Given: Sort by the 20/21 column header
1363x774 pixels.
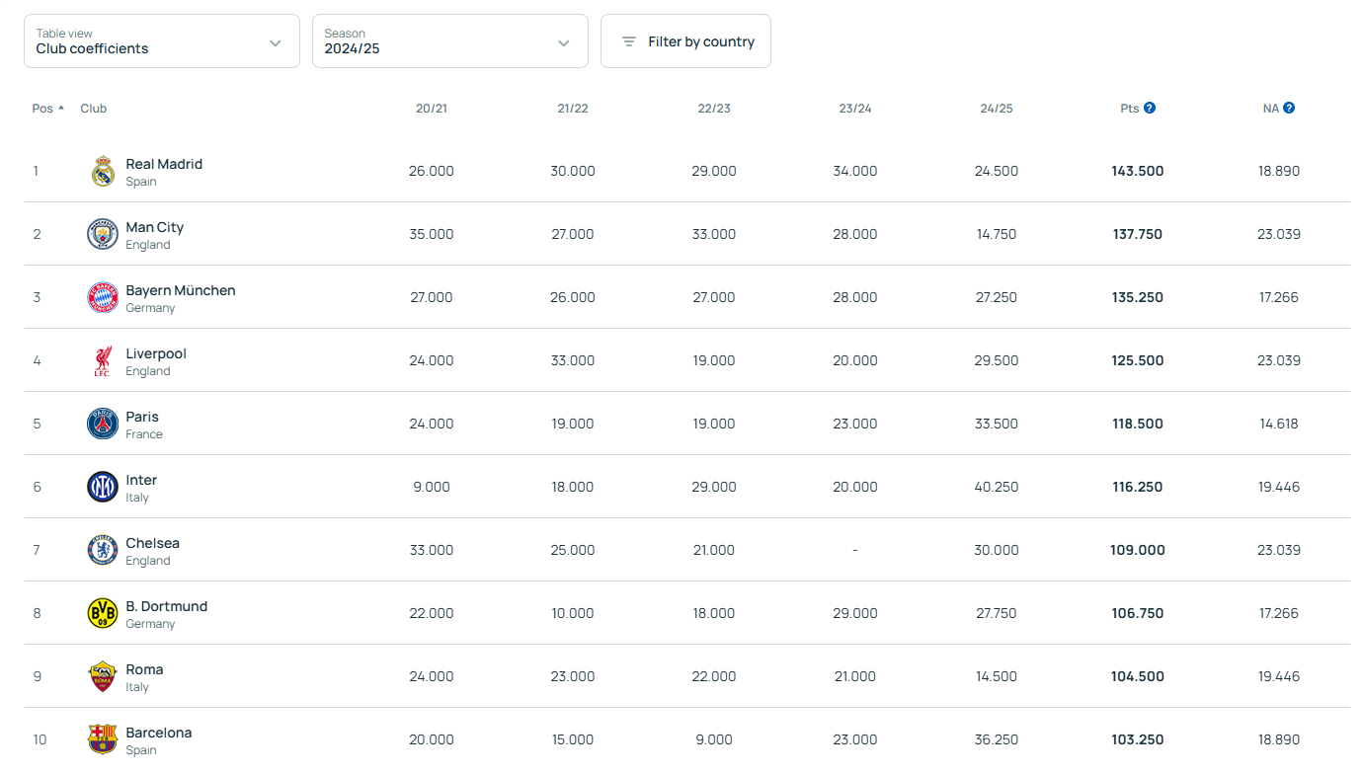Looking at the screenshot, I should tap(432, 109).
